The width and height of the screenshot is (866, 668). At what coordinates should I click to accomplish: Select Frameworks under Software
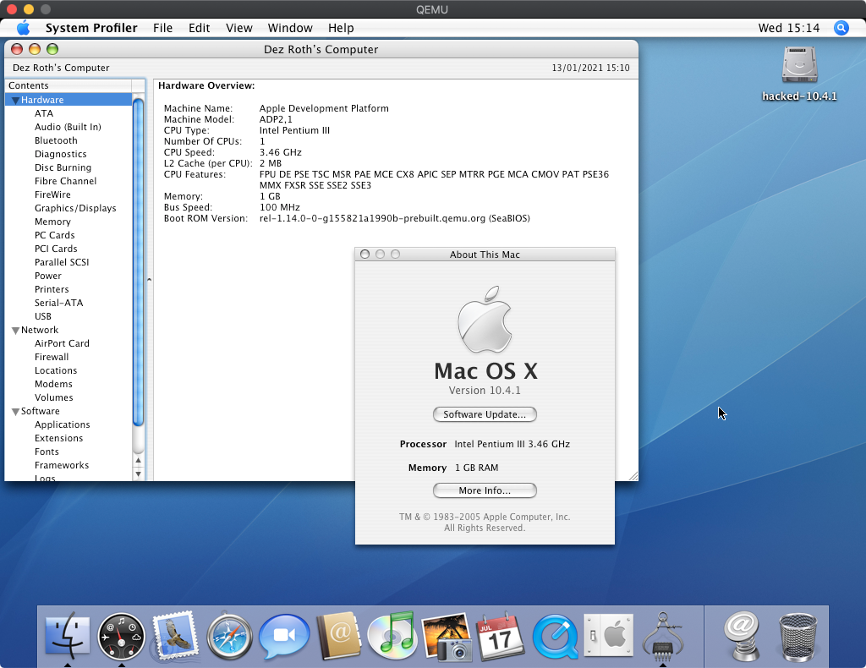point(62,465)
